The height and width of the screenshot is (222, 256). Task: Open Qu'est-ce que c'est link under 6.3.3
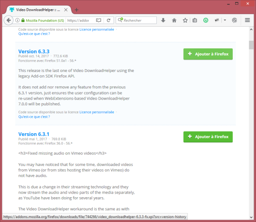point(34,117)
